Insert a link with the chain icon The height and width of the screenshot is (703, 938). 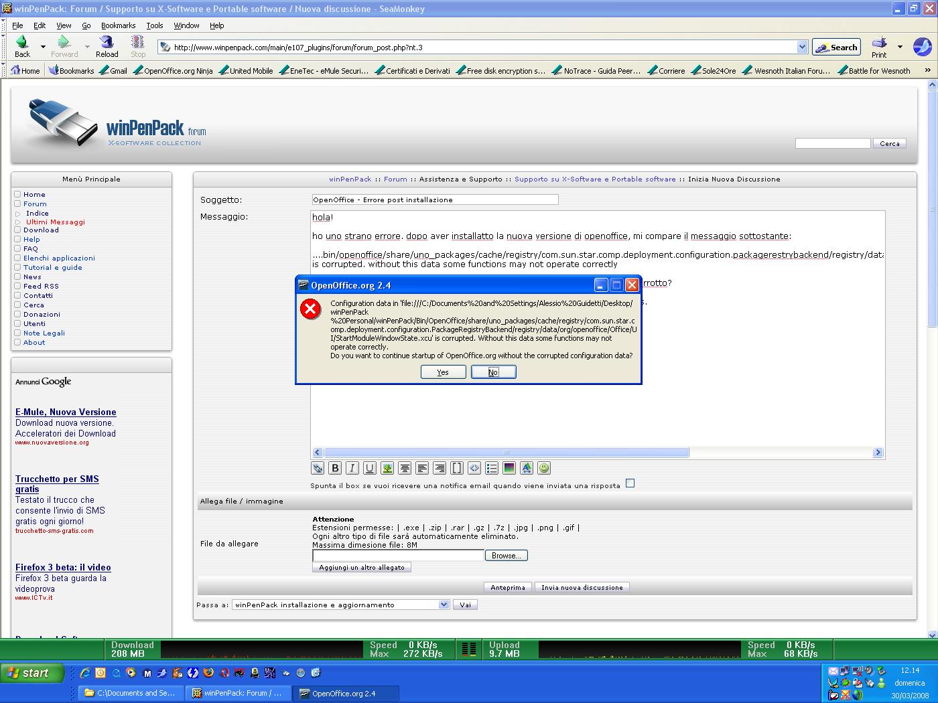click(318, 468)
